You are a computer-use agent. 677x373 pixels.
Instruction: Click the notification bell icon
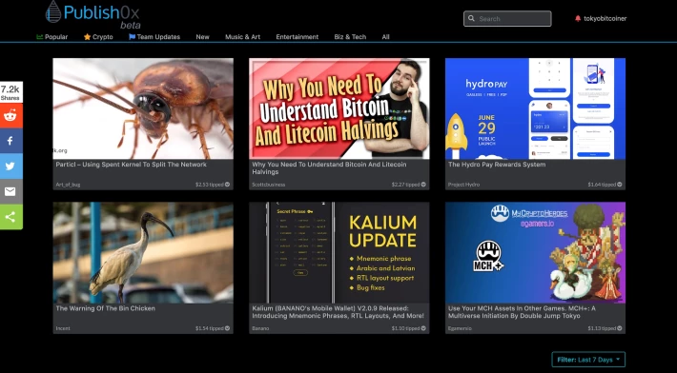(578, 18)
